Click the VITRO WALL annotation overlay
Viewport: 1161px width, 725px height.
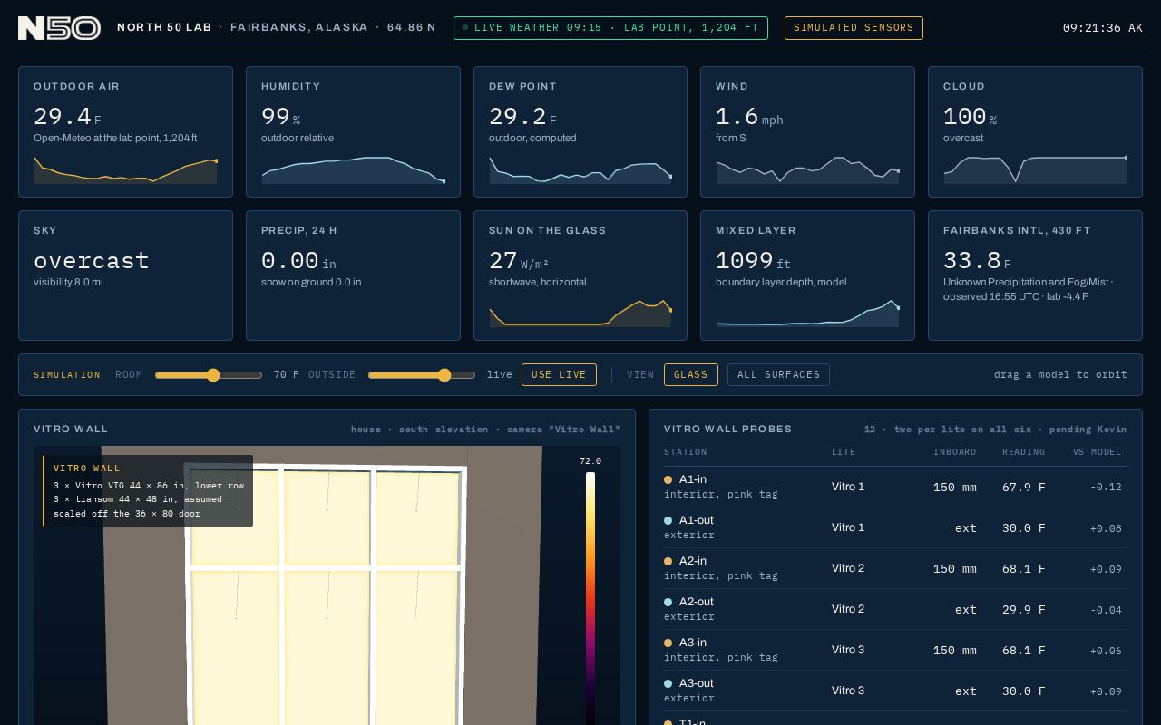pyautogui.click(x=148, y=491)
